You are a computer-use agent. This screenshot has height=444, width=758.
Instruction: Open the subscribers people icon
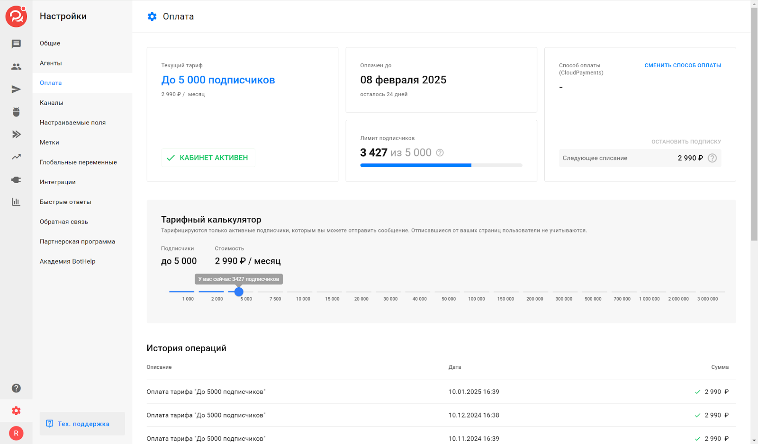16,67
